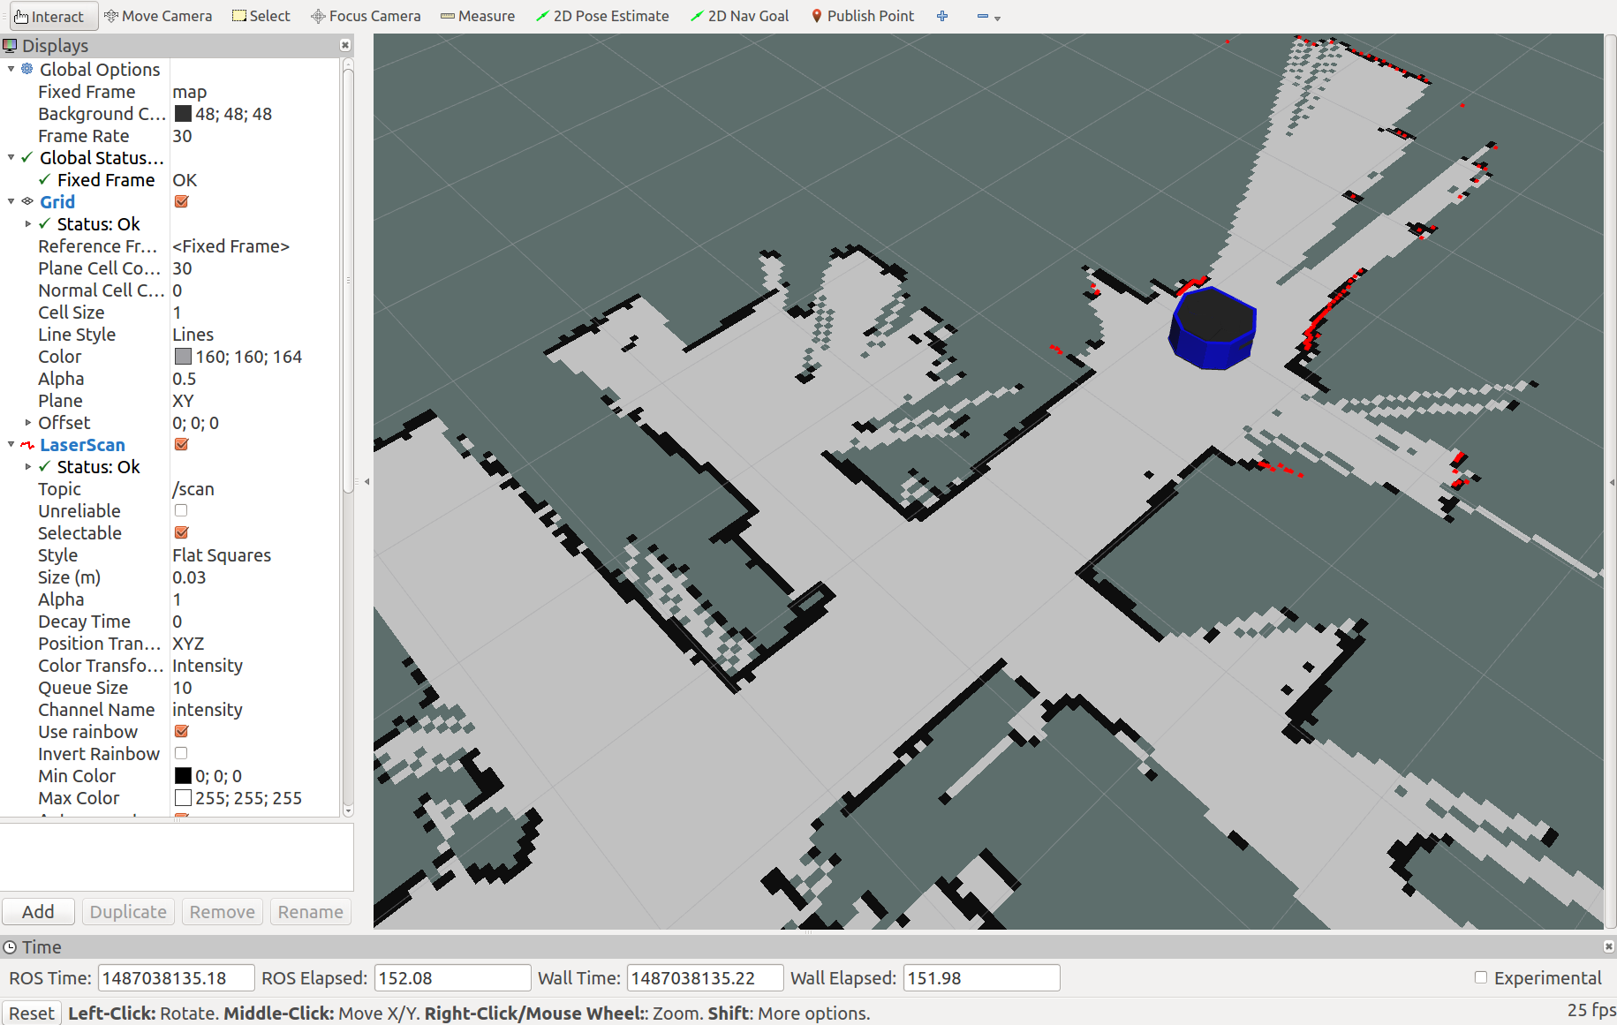The image size is (1617, 1025).
Task: Close the Time panel
Action: (1608, 946)
